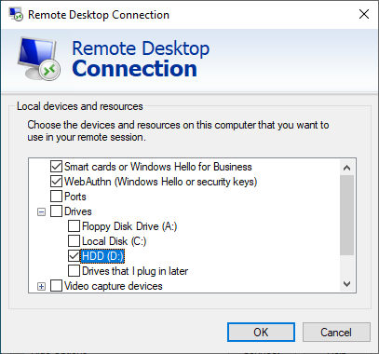Check the Drives checkbox
The image size is (379, 354).
coord(56,211)
